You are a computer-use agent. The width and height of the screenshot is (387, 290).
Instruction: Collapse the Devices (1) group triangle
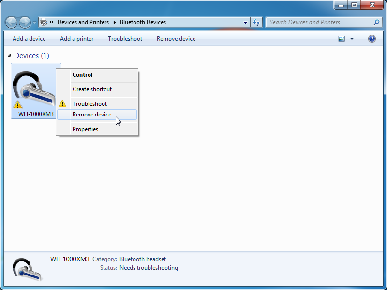pyautogui.click(x=9, y=56)
